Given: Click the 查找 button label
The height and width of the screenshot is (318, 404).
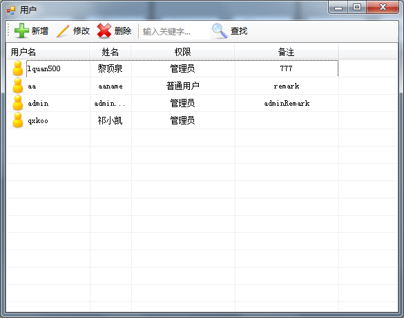Looking at the screenshot, I should [x=239, y=31].
